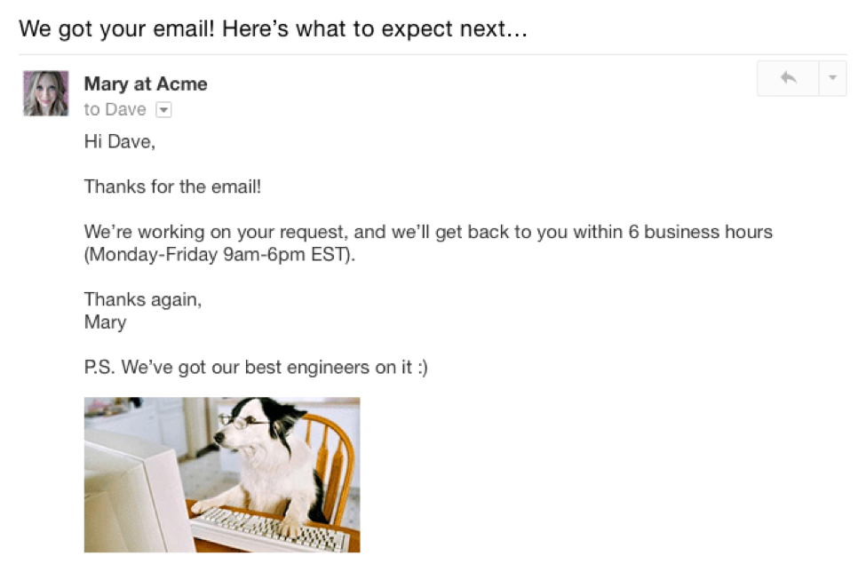Click the "to Dave" recipient text

click(115, 110)
